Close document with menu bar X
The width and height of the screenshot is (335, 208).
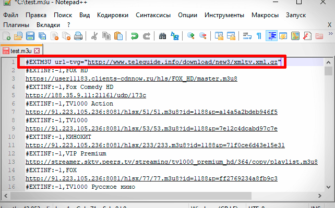pyautogui.click(x=329, y=25)
